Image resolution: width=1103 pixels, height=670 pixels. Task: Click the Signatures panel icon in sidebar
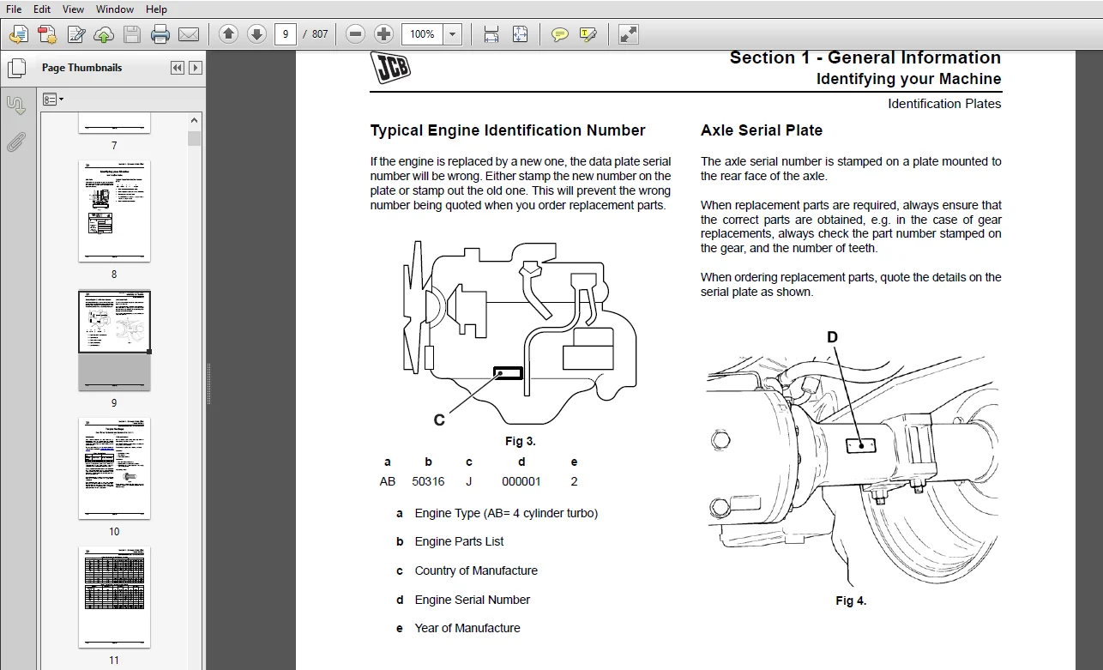pos(15,106)
